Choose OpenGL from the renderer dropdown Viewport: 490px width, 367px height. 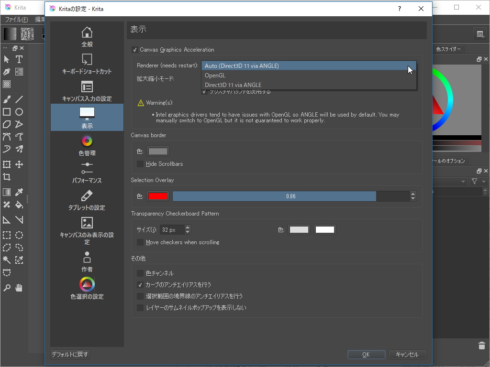[215, 75]
